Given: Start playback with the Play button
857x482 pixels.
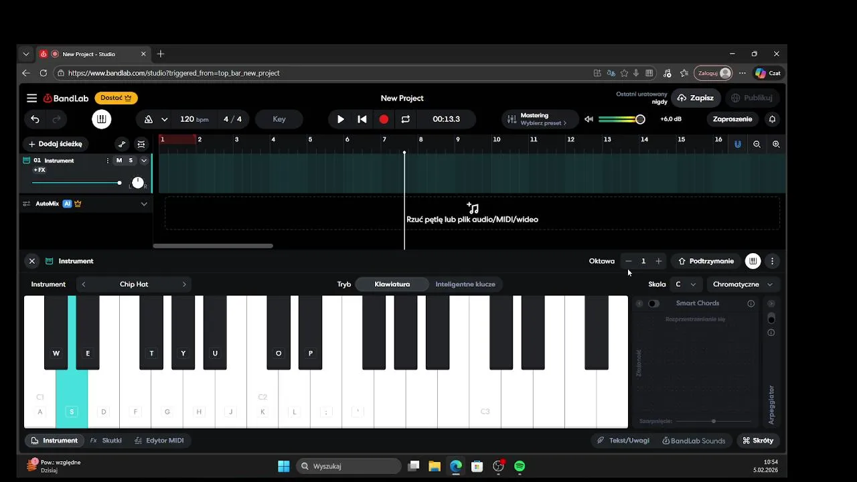Looking at the screenshot, I should point(340,119).
